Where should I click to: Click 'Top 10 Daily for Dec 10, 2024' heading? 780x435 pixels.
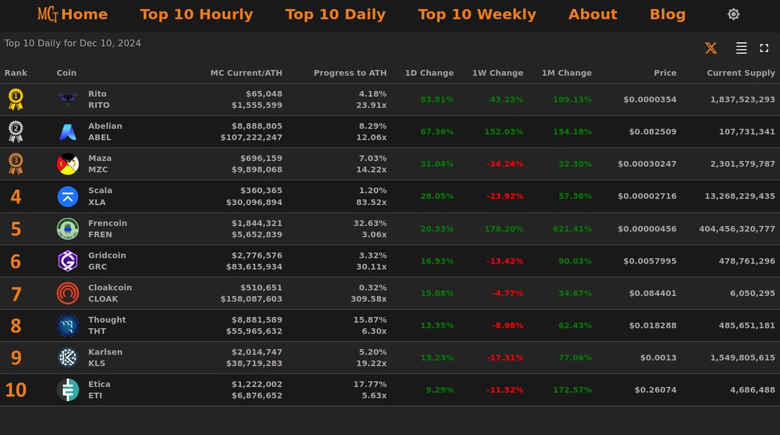[x=73, y=43]
